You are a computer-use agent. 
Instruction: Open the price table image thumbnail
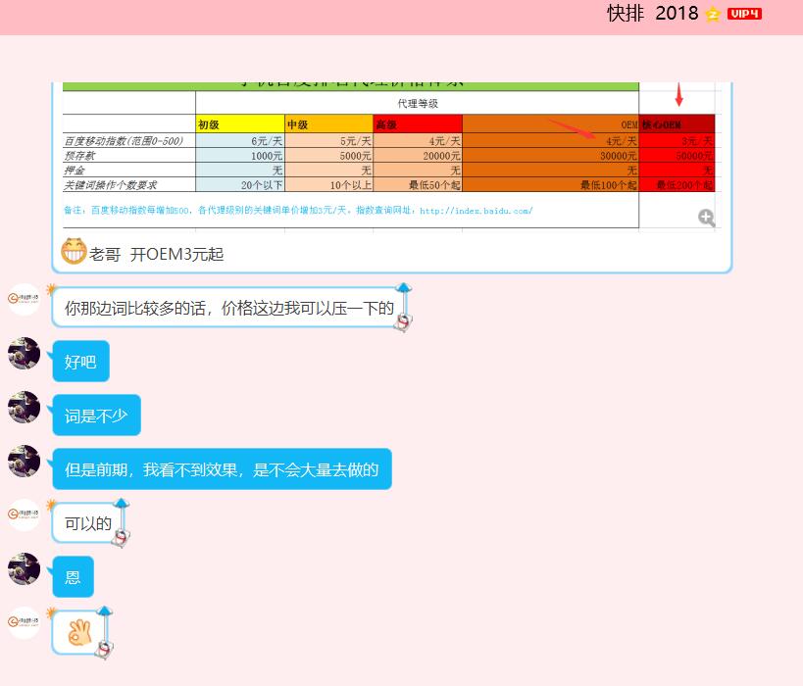(392, 157)
